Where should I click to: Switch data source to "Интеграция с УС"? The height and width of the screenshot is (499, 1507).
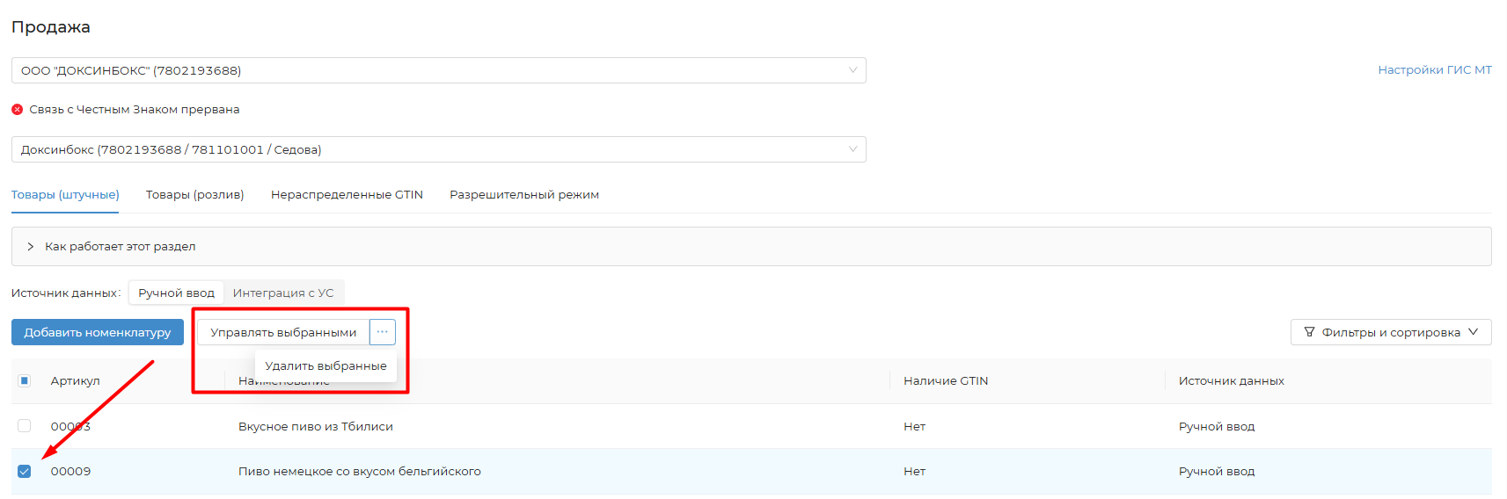[x=283, y=293]
